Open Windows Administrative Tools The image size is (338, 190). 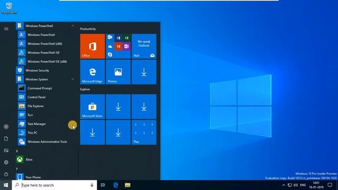[x=46, y=141]
